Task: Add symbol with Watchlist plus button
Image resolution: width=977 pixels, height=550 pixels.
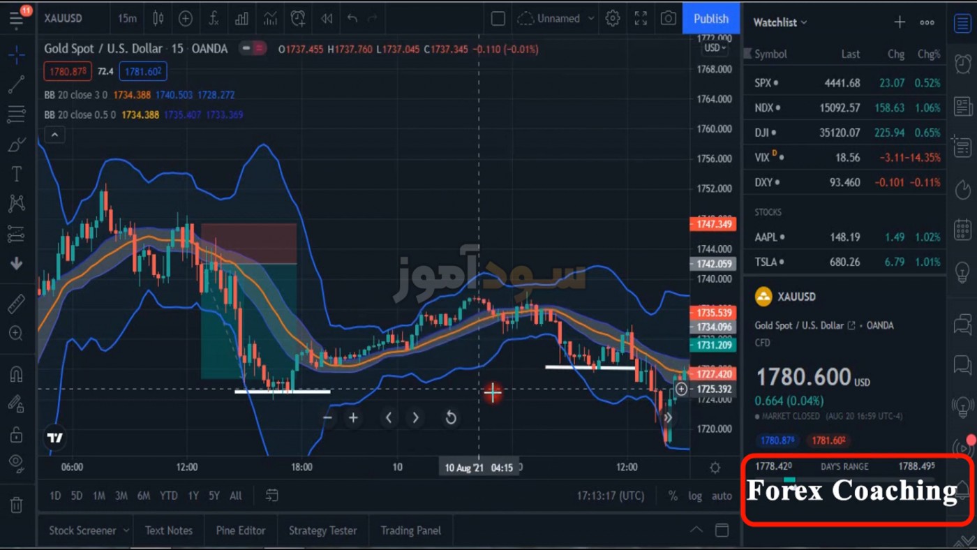Action: 900,22
